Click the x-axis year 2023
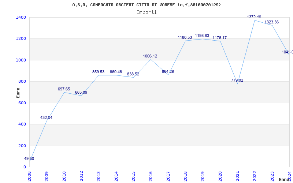This screenshot has width=293, height=183. pos(272,176)
